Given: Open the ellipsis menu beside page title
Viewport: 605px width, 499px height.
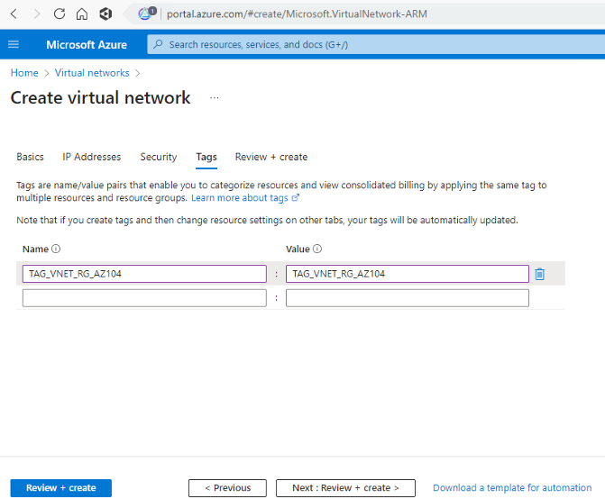Looking at the screenshot, I should point(215,98).
